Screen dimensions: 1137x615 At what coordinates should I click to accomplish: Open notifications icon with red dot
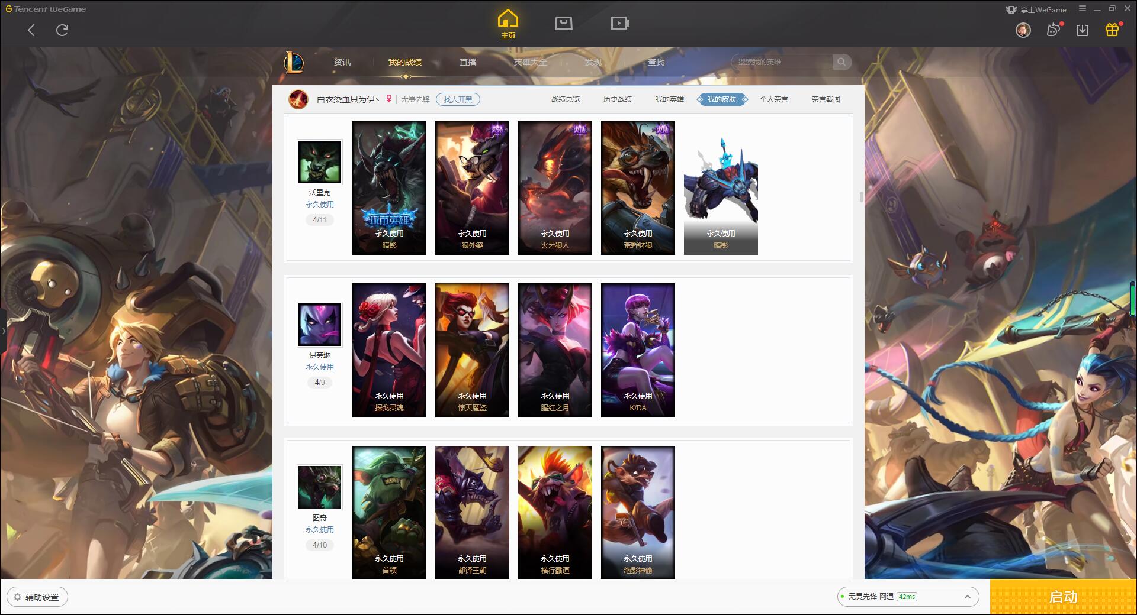pos(1054,30)
